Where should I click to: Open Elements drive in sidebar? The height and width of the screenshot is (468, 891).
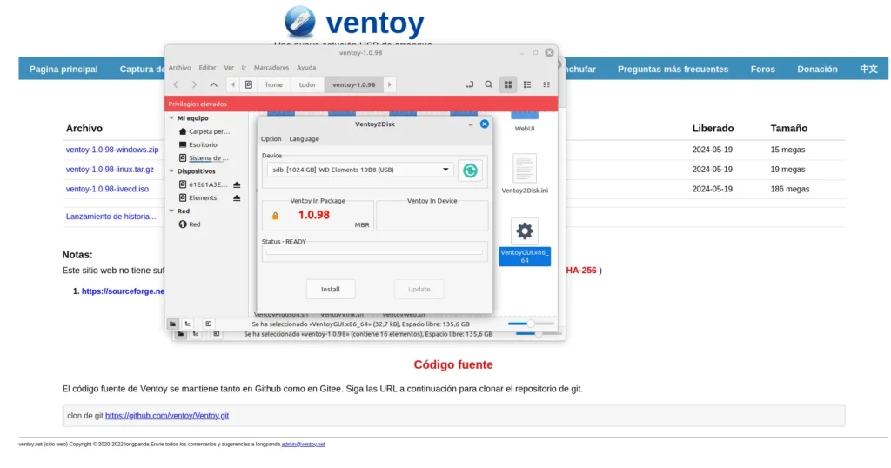[198, 197]
